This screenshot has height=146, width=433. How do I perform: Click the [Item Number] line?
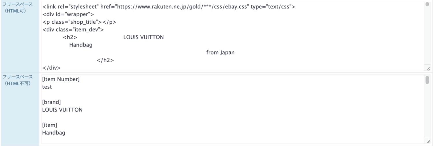pyautogui.click(x=61, y=79)
